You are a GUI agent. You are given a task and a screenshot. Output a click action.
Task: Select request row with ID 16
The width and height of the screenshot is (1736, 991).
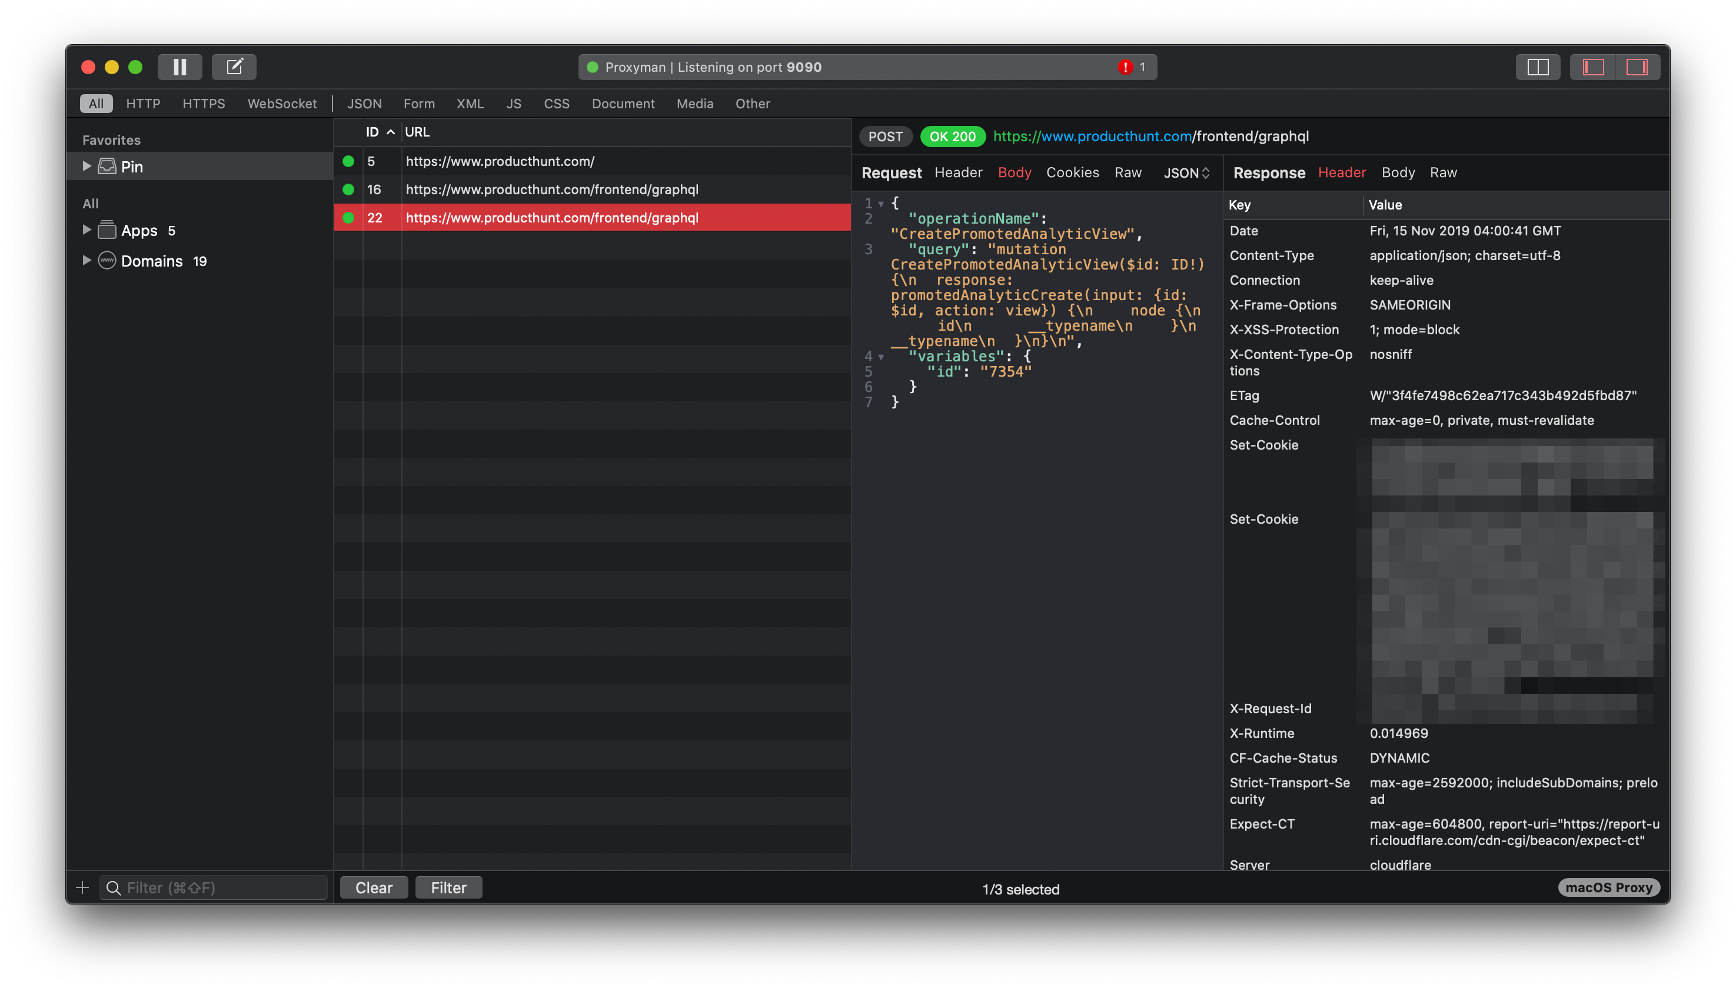[x=551, y=189]
